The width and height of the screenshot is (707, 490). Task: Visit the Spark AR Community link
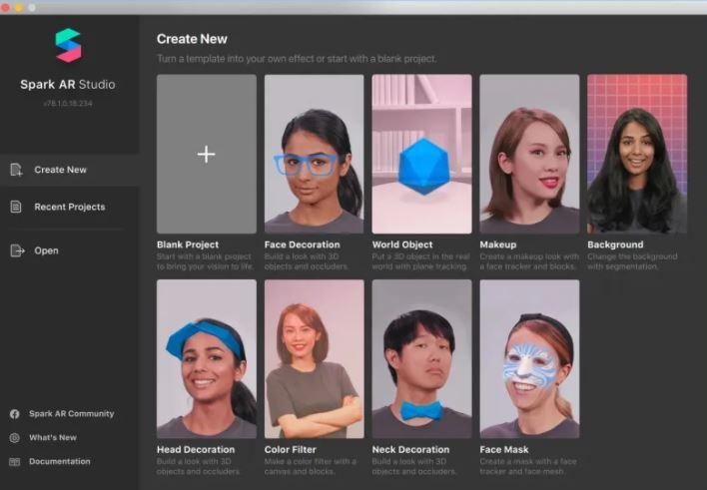[x=71, y=413]
